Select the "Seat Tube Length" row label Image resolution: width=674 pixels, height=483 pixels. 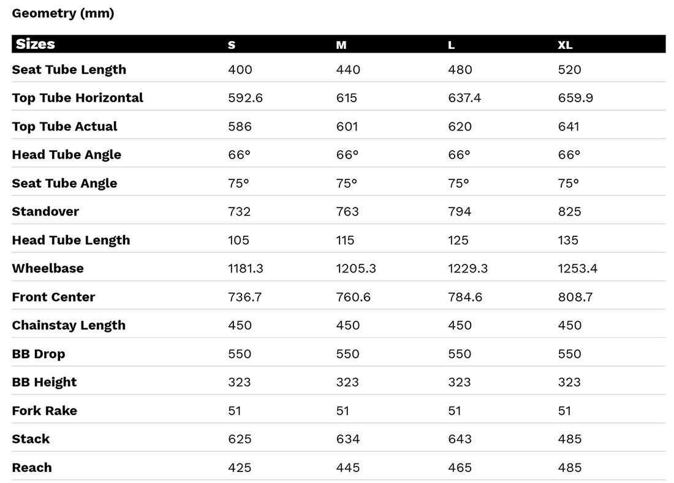69,70
